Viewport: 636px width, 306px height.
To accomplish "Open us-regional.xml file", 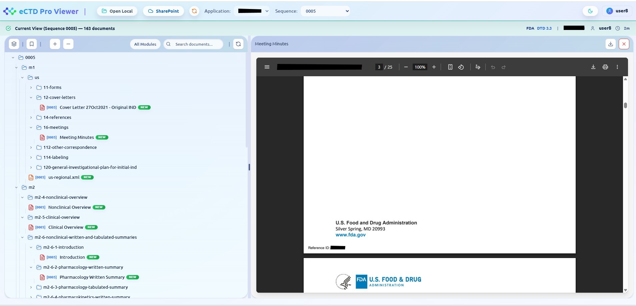I will [64, 177].
